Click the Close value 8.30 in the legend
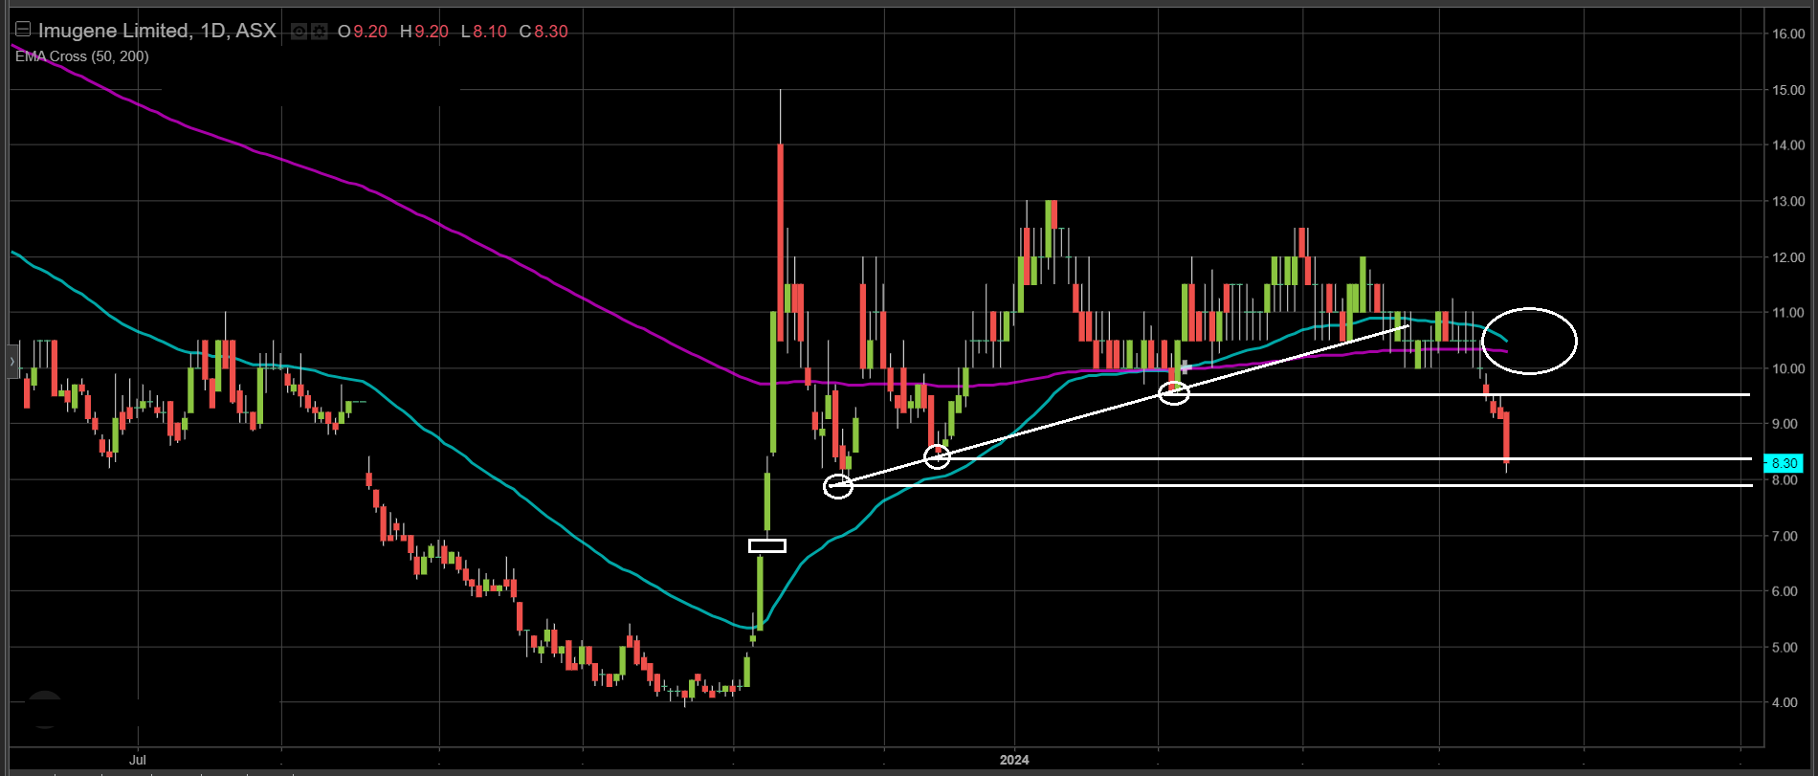Viewport: 1818px width, 776px height. click(x=551, y=32)
